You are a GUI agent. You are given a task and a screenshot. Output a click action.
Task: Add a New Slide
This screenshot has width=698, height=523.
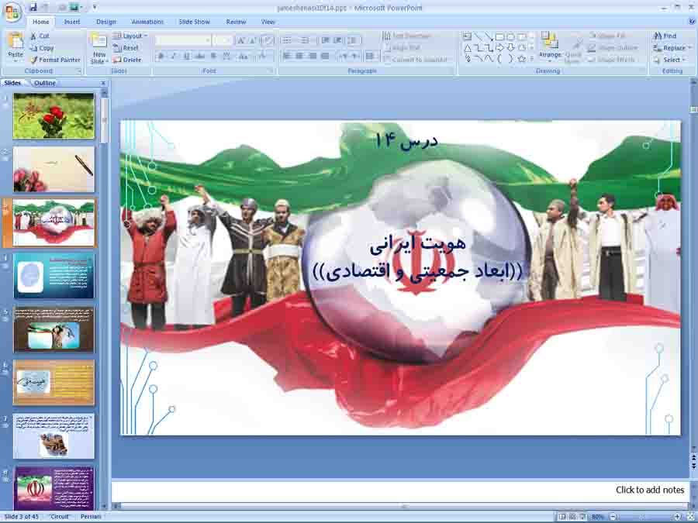point(98,48)
